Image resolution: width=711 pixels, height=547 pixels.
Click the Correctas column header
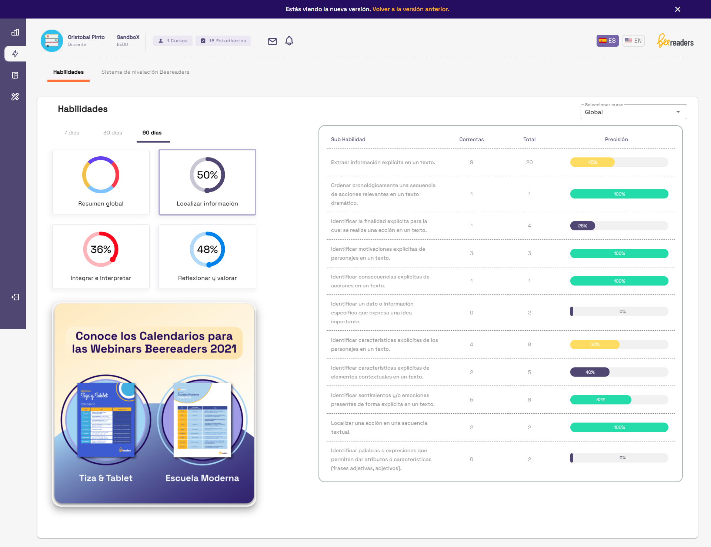point(471,139)
